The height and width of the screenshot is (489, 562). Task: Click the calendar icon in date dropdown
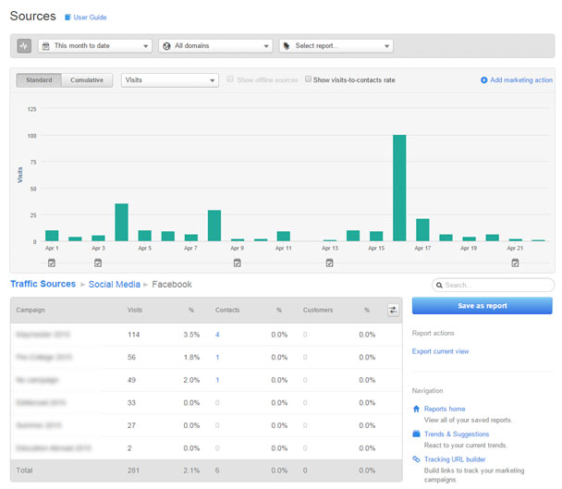(x=46, y=46)
